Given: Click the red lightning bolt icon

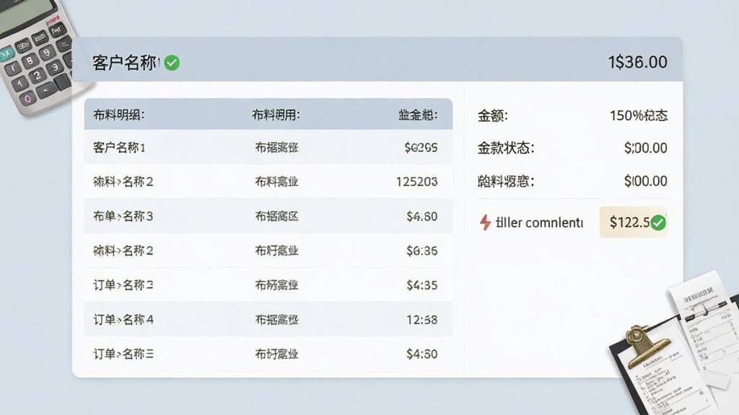Looking at the screenshot, I should pyautogui.click(x=485, y=222).
